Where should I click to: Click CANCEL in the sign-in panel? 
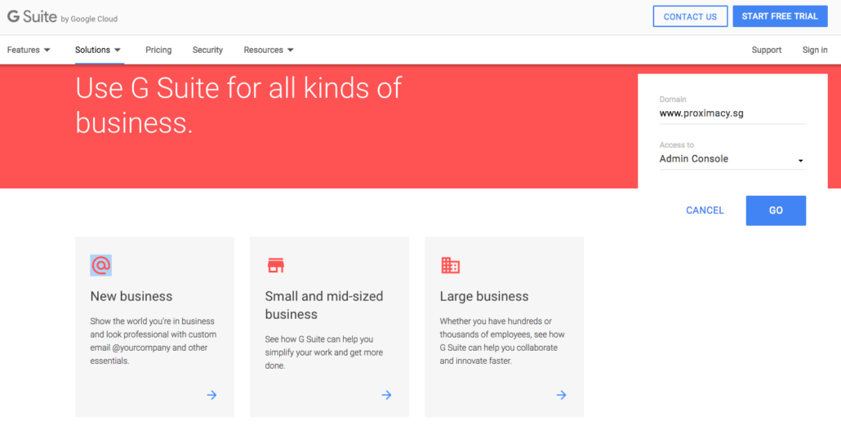(x=705, y=210)
